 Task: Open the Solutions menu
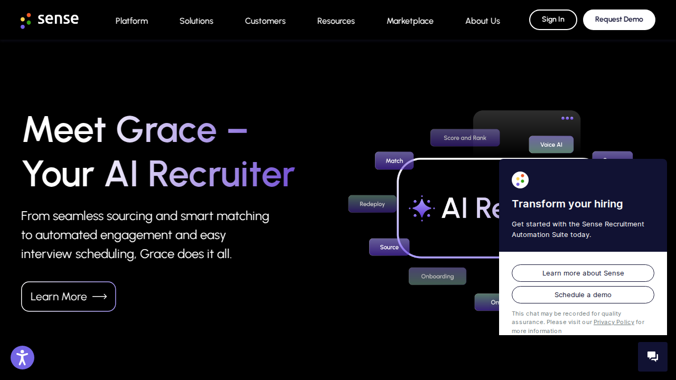(x=196, y=21)
